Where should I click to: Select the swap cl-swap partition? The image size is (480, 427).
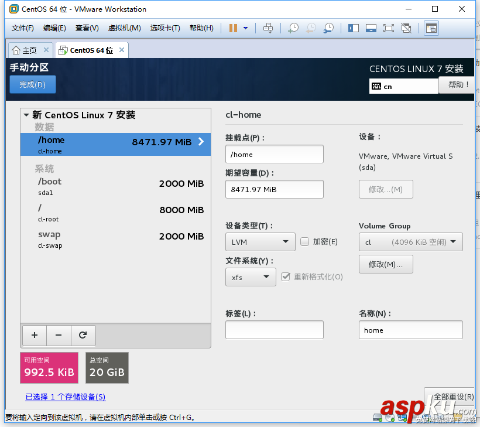click(115, 239)
